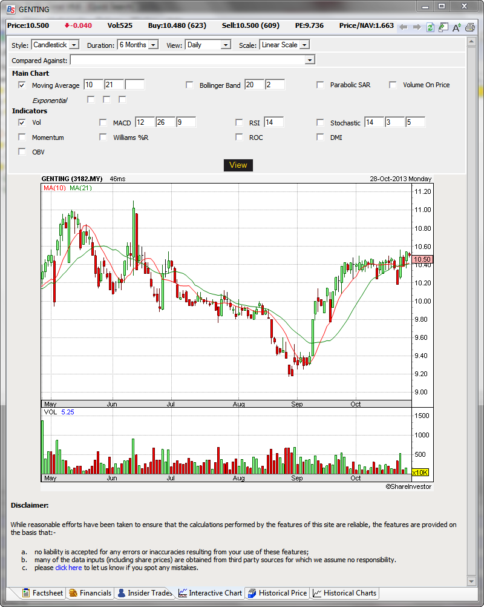Click the first Moving Average period field (10)

(x=94, y=85)
